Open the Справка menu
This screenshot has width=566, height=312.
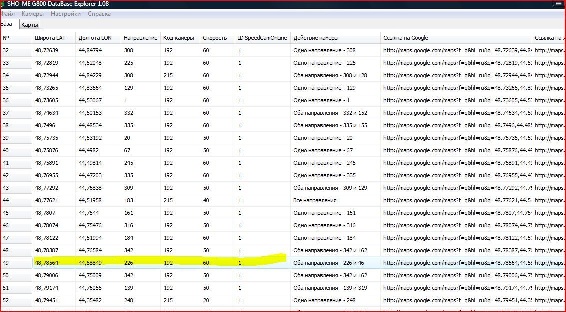point(99,14)
